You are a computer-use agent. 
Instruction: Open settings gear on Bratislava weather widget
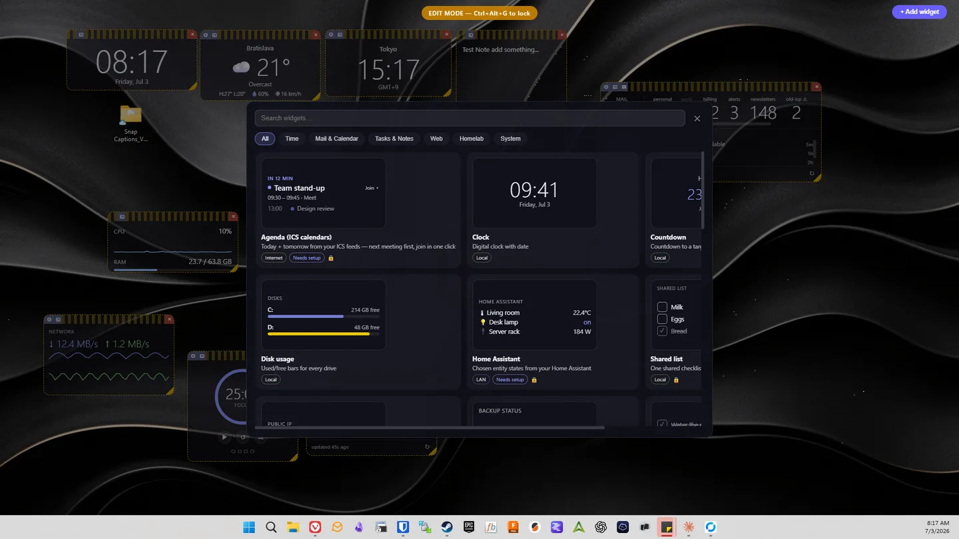tap(205, 35)
